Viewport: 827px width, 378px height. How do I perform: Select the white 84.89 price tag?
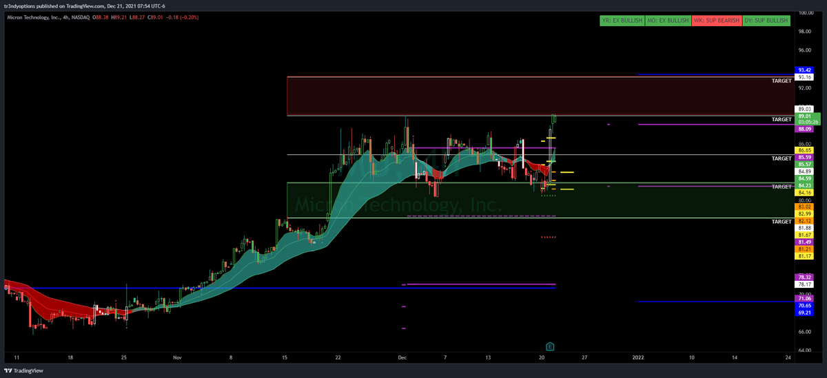point(805,171)
